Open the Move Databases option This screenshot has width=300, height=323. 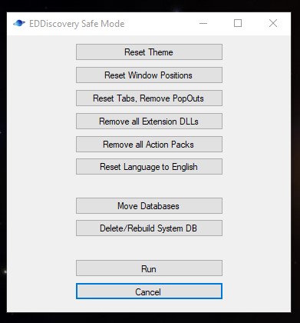point(149,205)
